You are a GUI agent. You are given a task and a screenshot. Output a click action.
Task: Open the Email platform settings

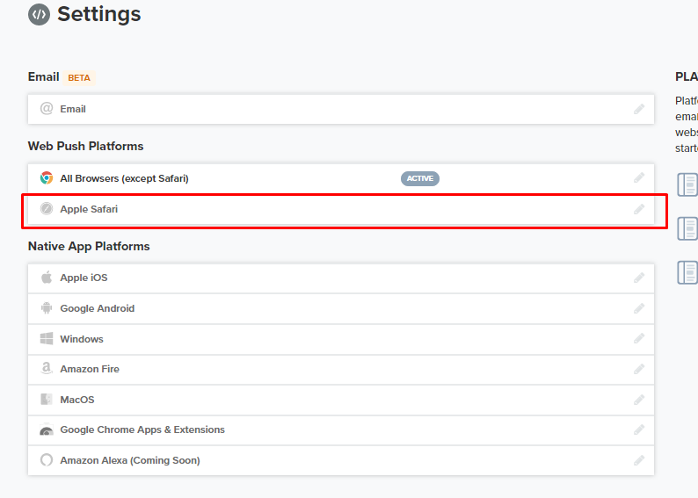tap(73, 109)
